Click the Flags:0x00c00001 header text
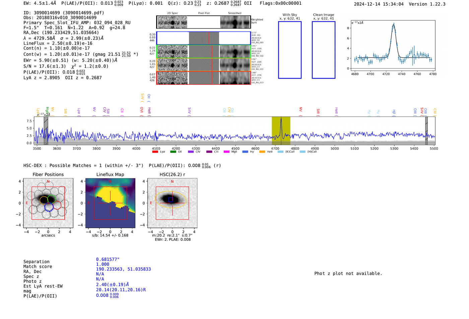Screen dimensions: 469x319 [x=281, y=3]
